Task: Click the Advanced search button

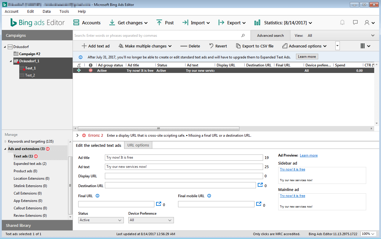Action: [x=270, y=36]
